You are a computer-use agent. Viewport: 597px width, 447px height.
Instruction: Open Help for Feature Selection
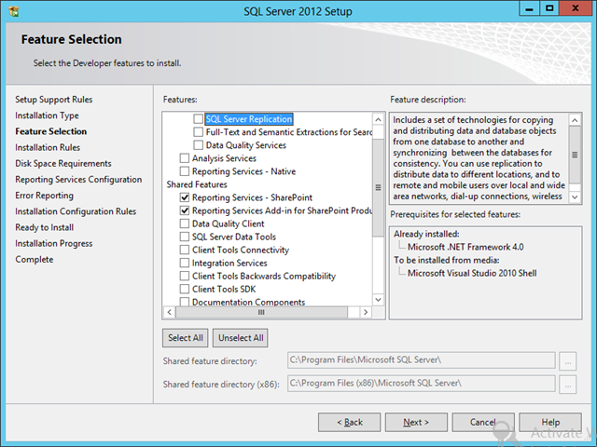click(550, 422)
